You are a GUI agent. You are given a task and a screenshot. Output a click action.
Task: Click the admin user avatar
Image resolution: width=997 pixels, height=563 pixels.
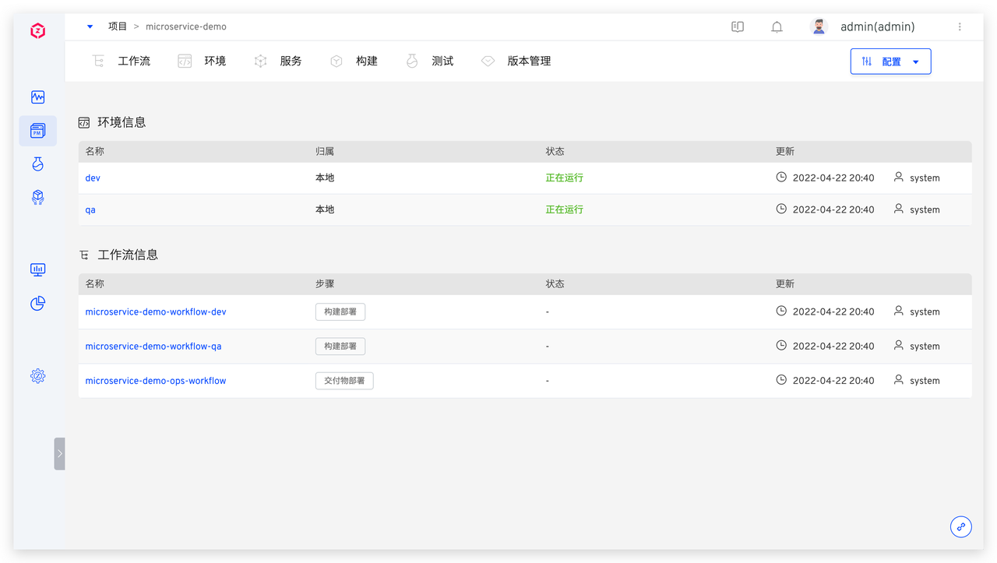pyautogui.click(x=819, y=27)
